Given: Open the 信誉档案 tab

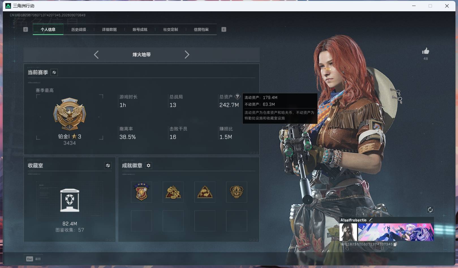Looking at the screenshot, I should pos(201,29).
